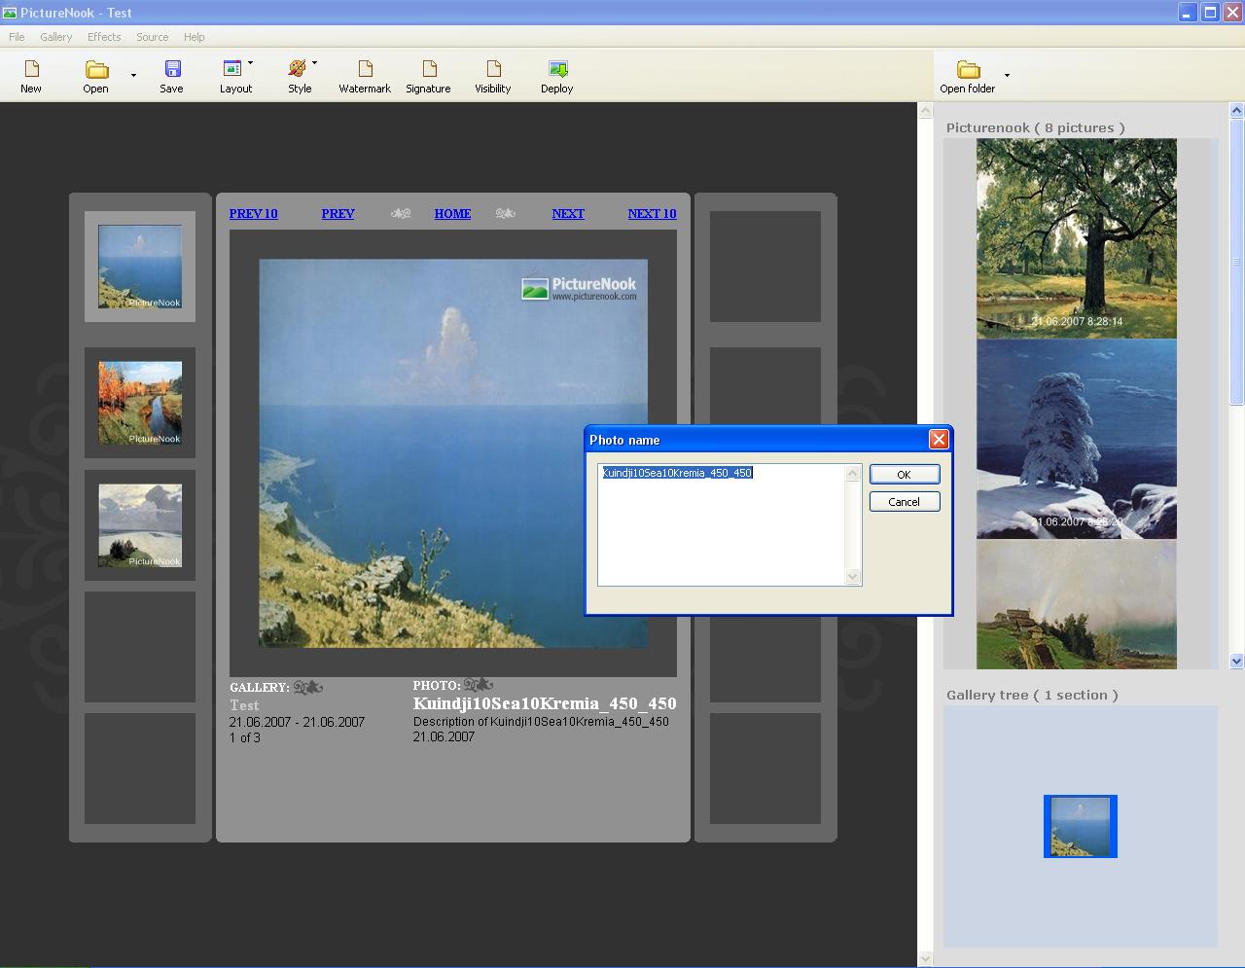Click the PREV 10 link
This screenshot has width=1245, height=968.
click(x=254, y=213)
